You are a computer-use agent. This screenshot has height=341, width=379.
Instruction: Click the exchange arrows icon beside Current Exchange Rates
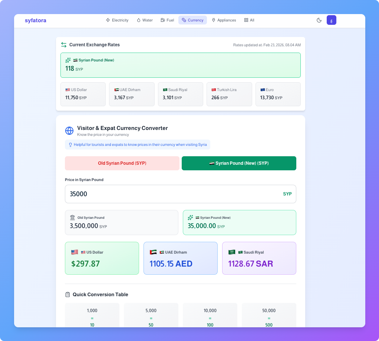(x=64, y=45)
